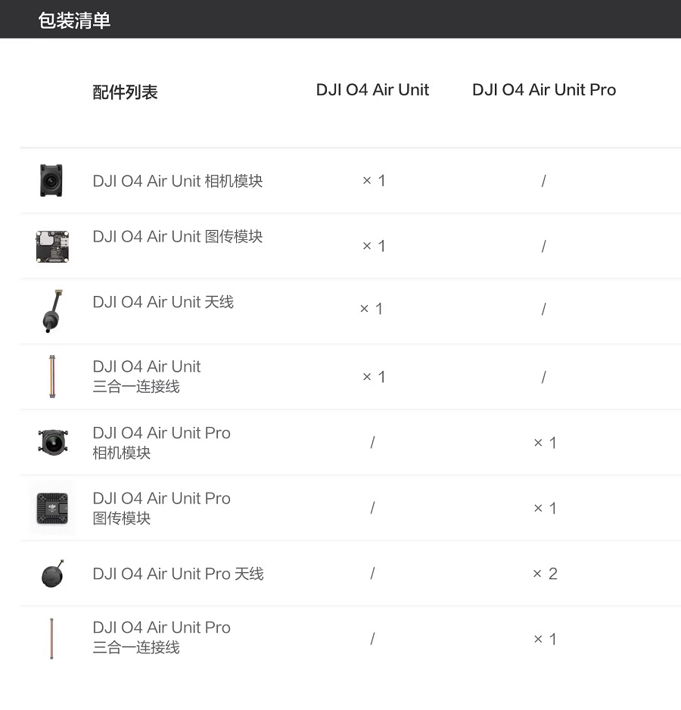
Task: Click DJI O4 Air Unit Pro 图传模块 text
Action: click(x=162, y=508)
